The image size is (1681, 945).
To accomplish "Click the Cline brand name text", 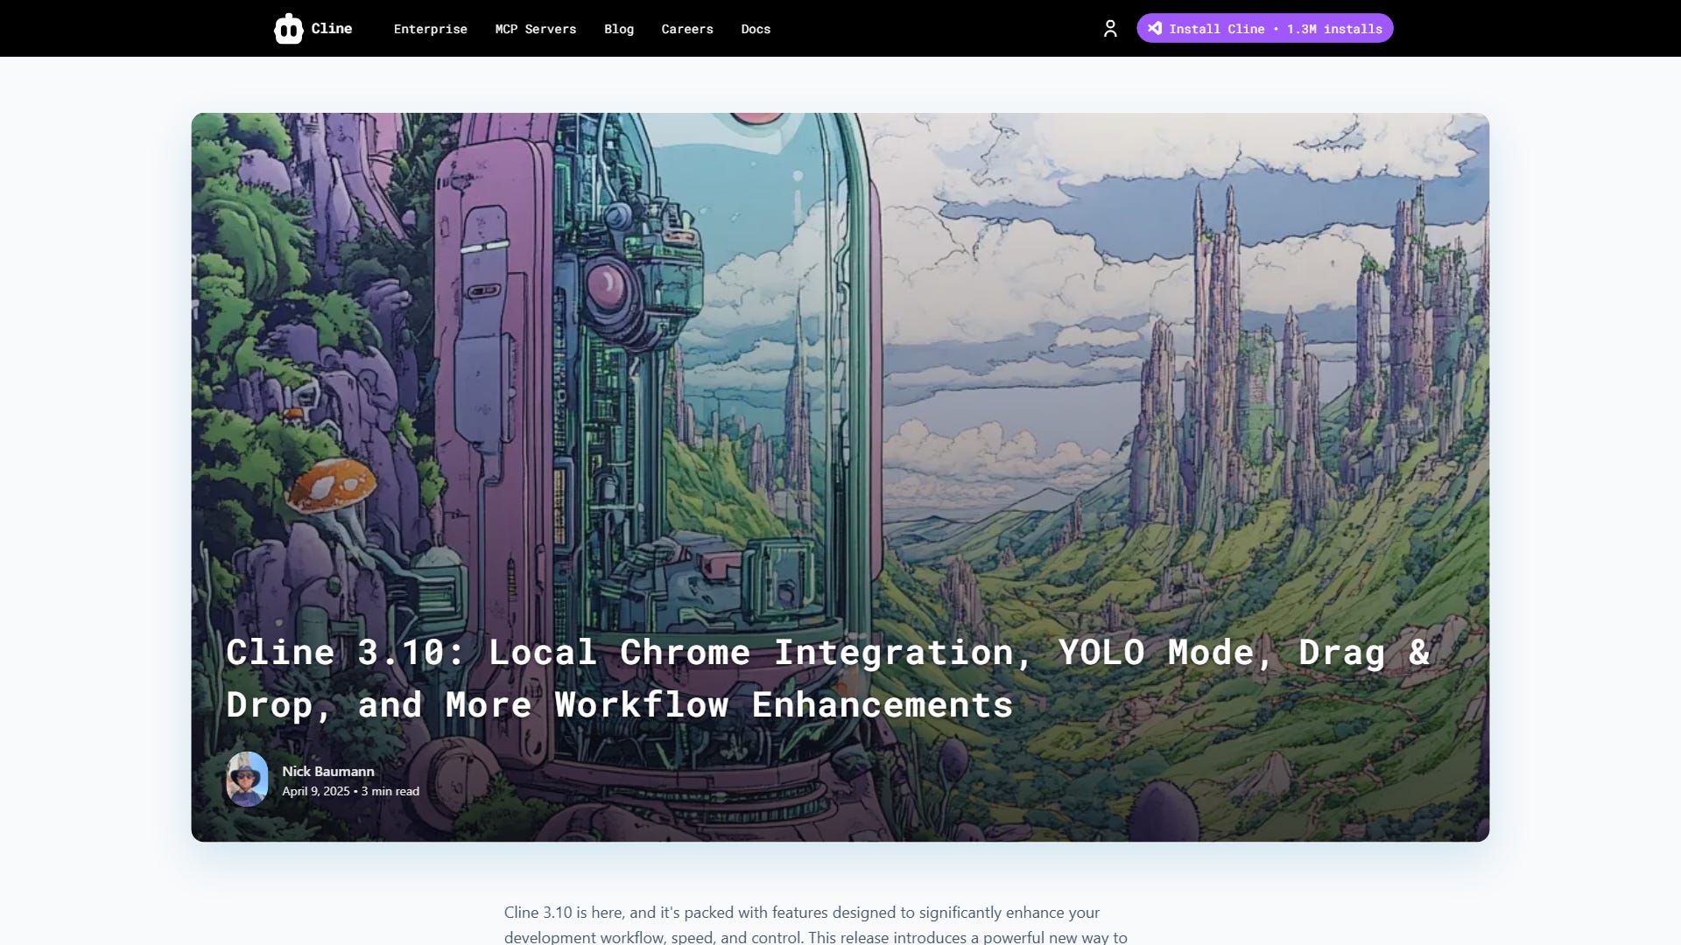I will [332, 29].
